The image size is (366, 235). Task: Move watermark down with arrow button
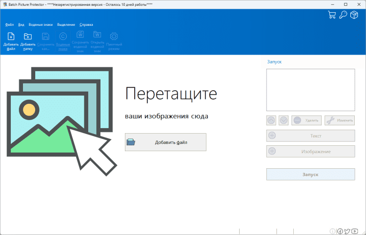(x=284, y=120)
